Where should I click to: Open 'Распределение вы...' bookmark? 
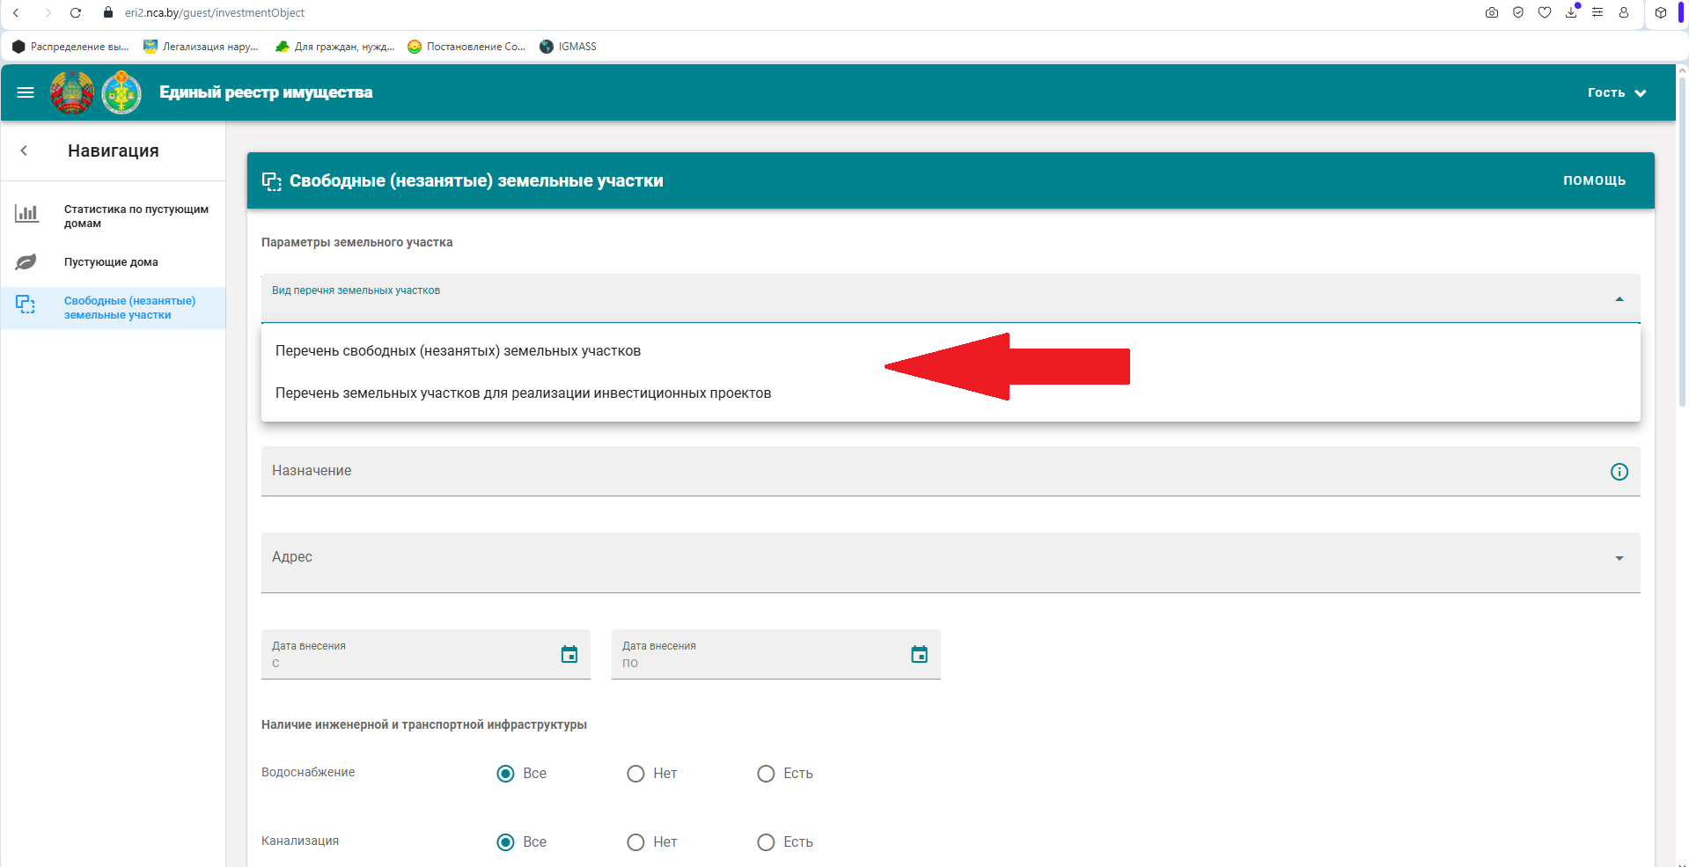70,47
